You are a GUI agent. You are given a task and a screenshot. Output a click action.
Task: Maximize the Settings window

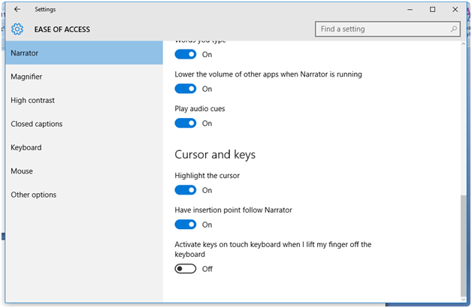click(432, 10)
